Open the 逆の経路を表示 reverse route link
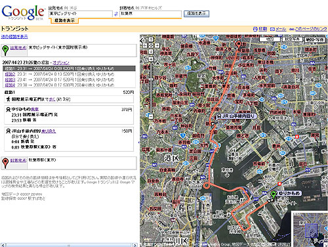Image resolution: width=328 pixels, height=247 pixels. pyautogui.click(x=14, y=37)
